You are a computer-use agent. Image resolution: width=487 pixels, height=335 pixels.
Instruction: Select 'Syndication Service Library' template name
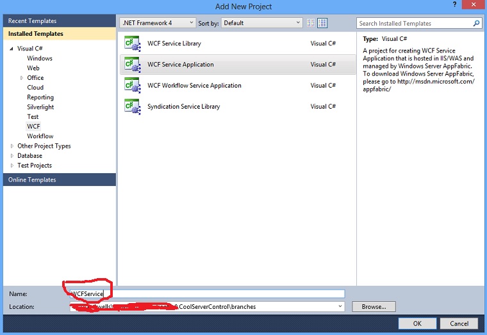183,107
